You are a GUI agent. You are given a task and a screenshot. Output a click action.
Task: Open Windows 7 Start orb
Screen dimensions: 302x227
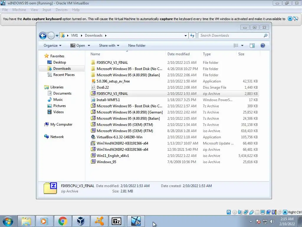[x=8, y=221]
